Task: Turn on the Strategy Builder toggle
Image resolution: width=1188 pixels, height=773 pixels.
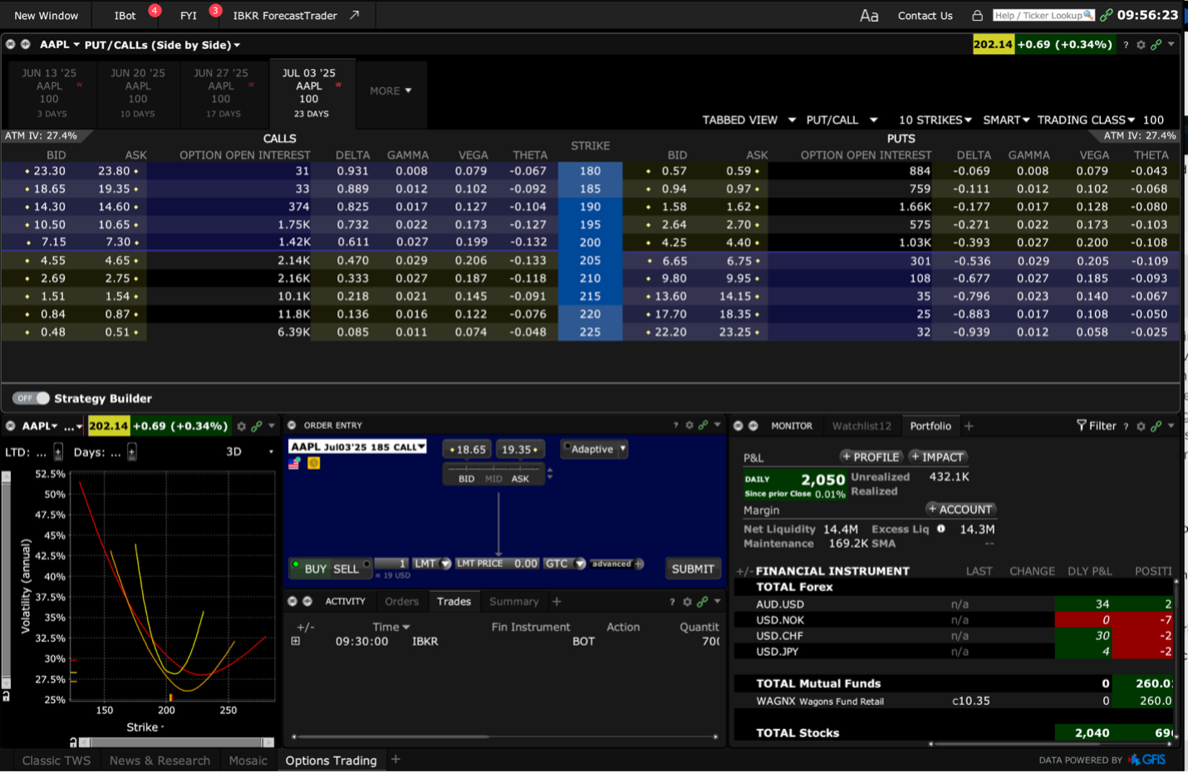Action: click(x=31, y=399)
